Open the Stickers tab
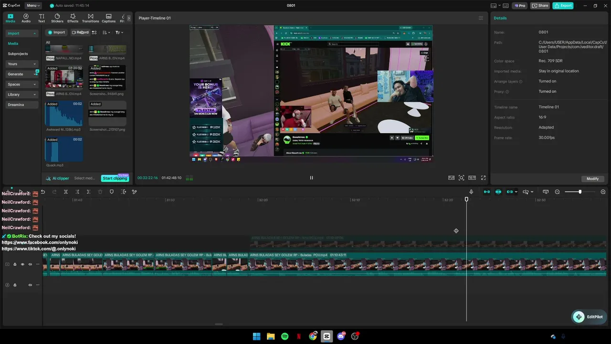This screenshot has width=611, height=344. point(57,18)
